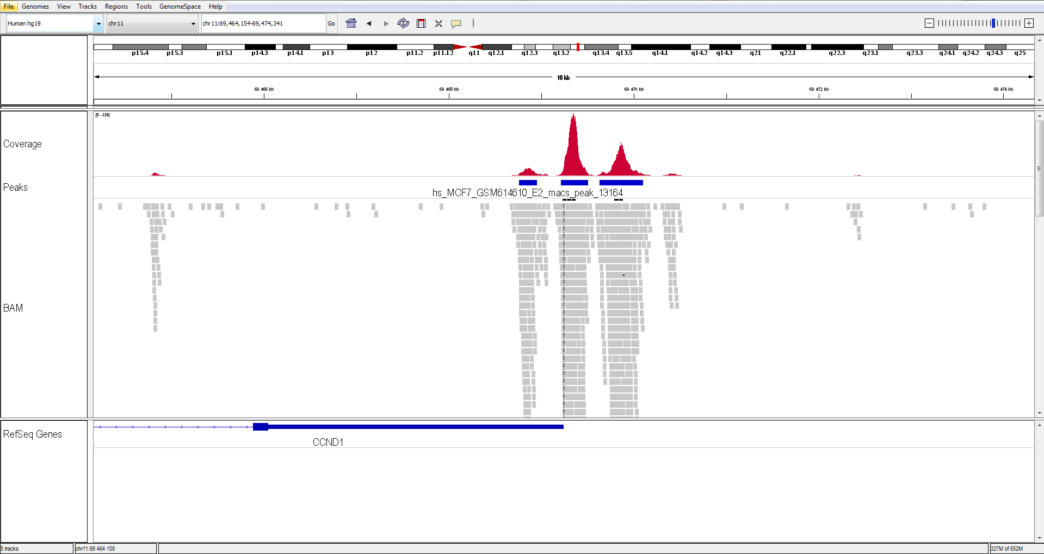Viewport: 1044px width, 554px height.
Task: Click the forward navigation arrow
Action: tap(386, 23)
